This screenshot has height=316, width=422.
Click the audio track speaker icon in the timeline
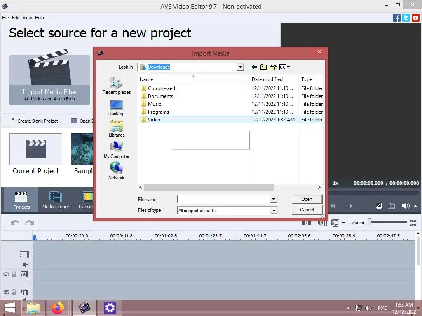[x=25, y=265]
